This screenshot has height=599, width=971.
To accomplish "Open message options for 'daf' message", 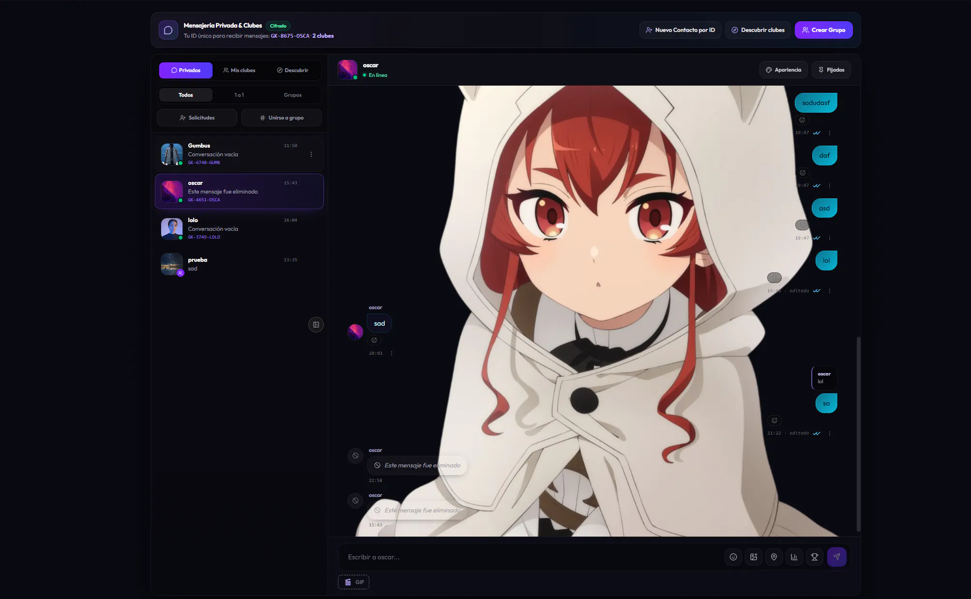I will (830, 186).
